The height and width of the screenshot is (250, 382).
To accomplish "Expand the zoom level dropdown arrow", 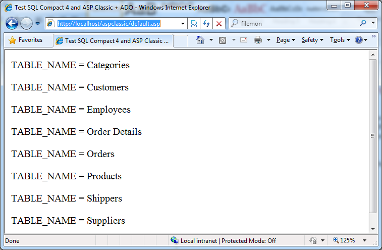I will pos(365,241).
